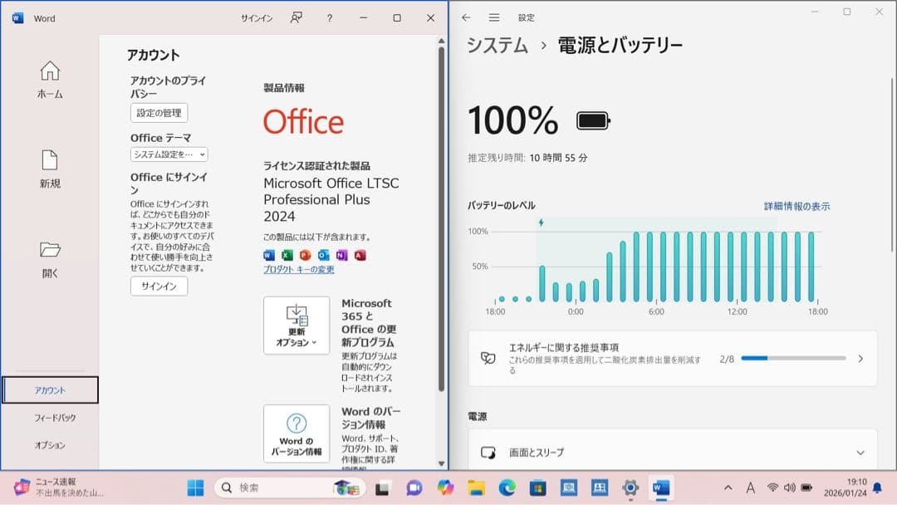Open the 更新オプション dropdown

tap(297, 324)
